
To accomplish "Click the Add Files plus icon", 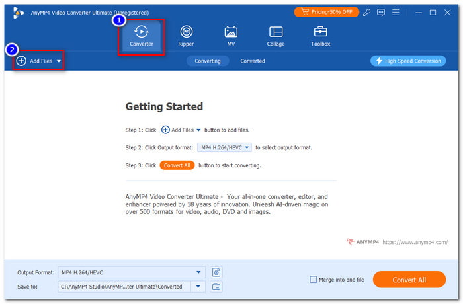I will pos(21,61).
